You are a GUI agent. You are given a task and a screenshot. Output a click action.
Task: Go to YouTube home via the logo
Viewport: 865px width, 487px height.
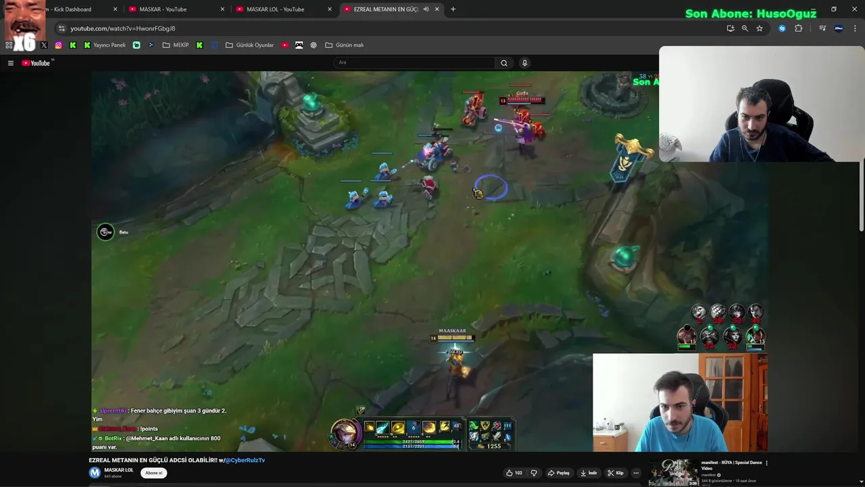[x=36, y=63]
